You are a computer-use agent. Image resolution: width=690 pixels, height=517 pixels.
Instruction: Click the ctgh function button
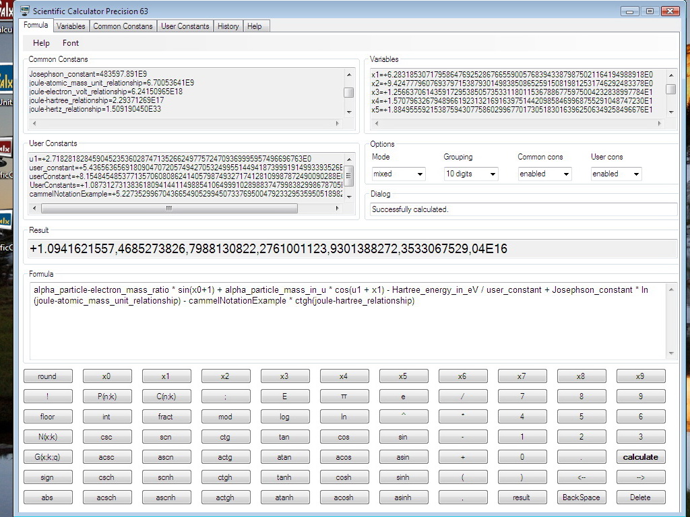pos(225,477)
